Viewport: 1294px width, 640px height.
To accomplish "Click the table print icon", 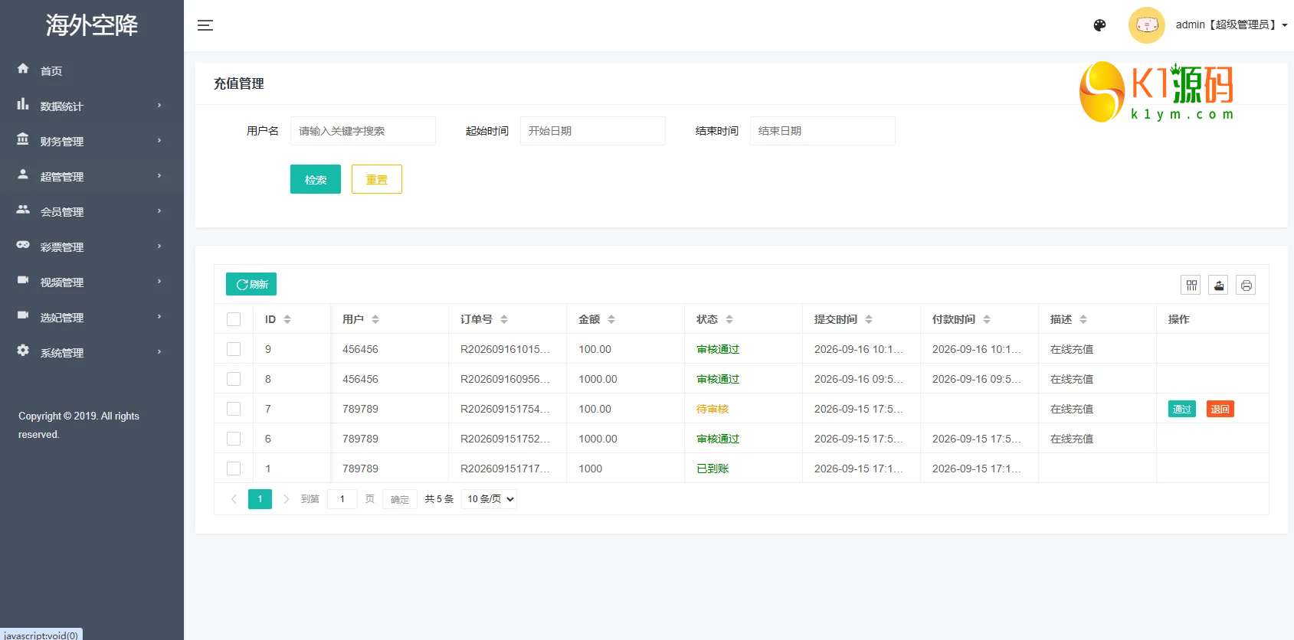I will pos(1246,286).
